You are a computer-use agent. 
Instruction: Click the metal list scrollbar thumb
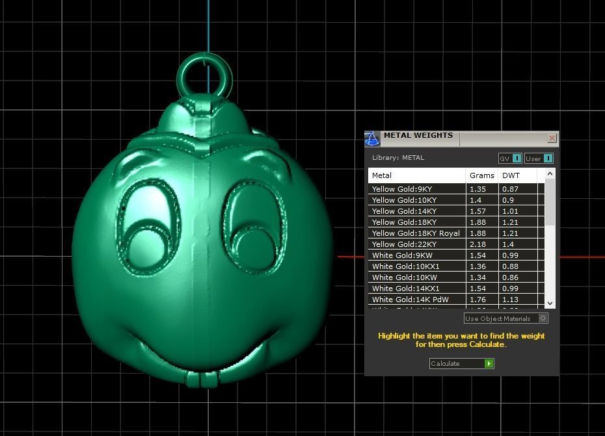pyautogui.click(x=550, y=201)
